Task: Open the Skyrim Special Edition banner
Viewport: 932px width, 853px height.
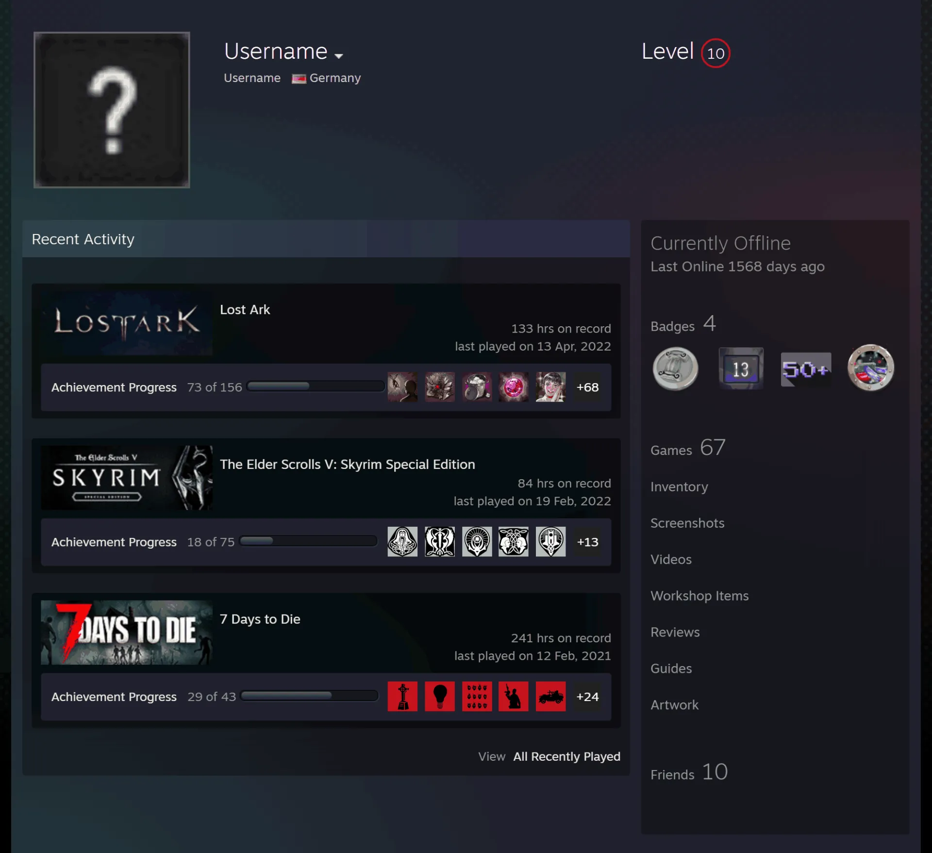Action: [x=127, y=478]
